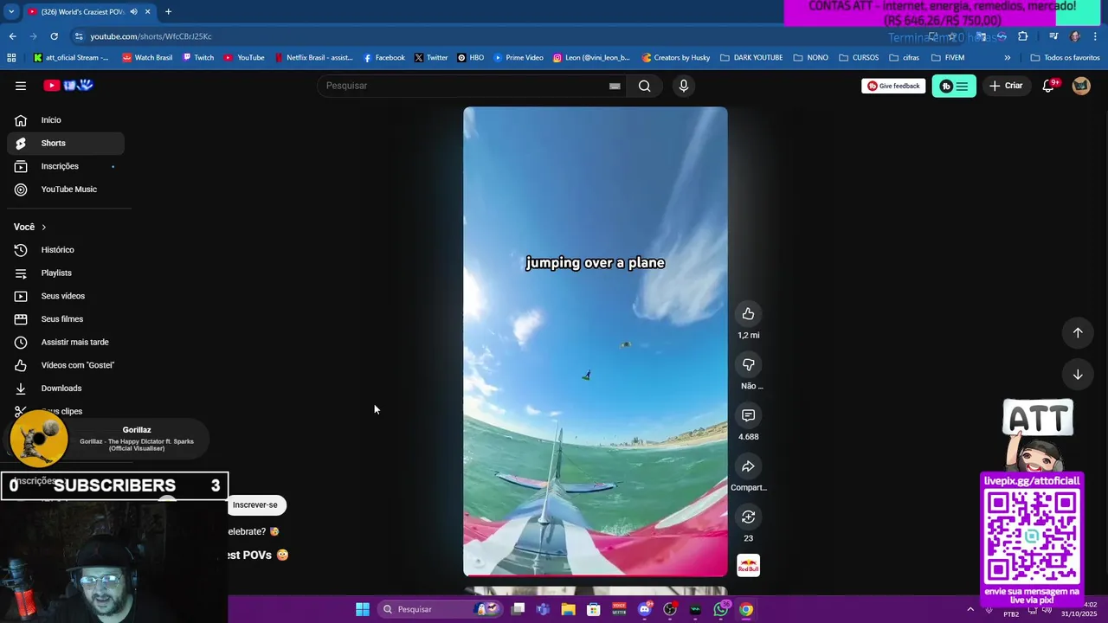1108x623 pixels.
Task: Open Chrome apps grid in bookmarks bar
Action: [x=11, y=58]
